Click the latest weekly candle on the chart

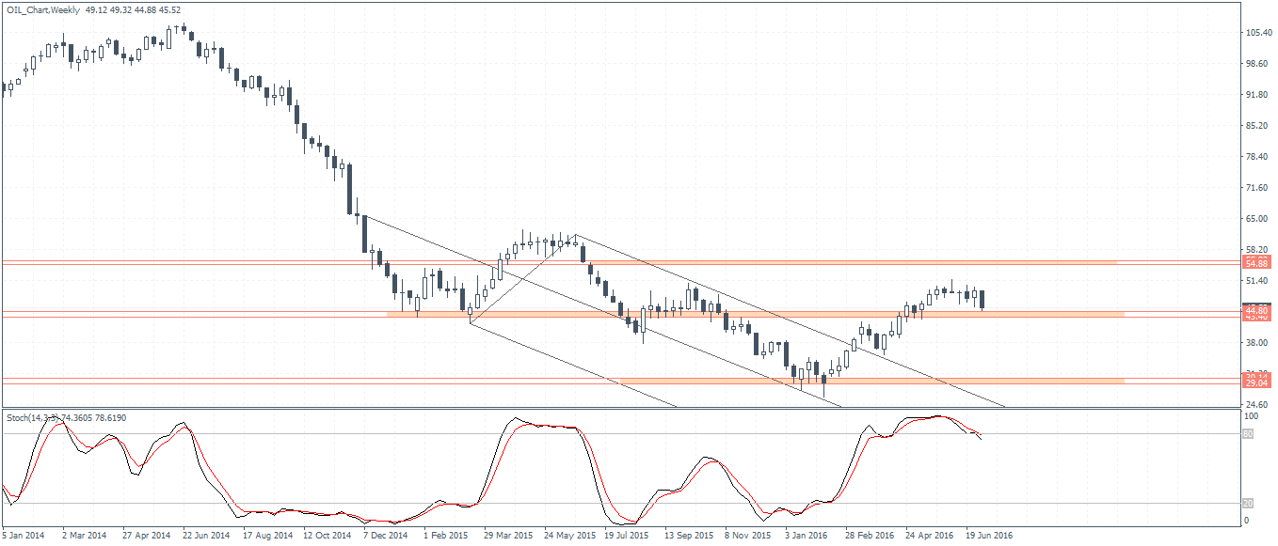coord(982,300)
